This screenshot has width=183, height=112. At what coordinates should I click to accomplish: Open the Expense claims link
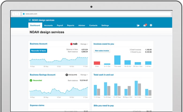pos(37,105)
